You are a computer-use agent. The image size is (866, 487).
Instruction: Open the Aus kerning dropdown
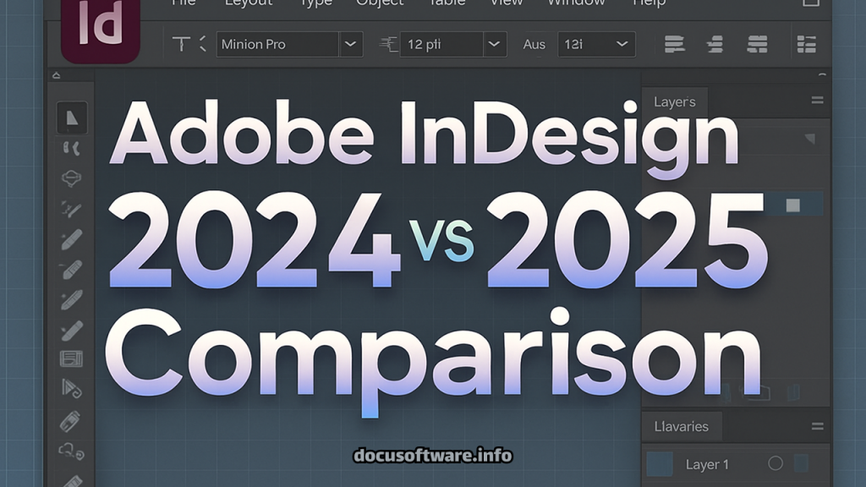tap(623, 44)
